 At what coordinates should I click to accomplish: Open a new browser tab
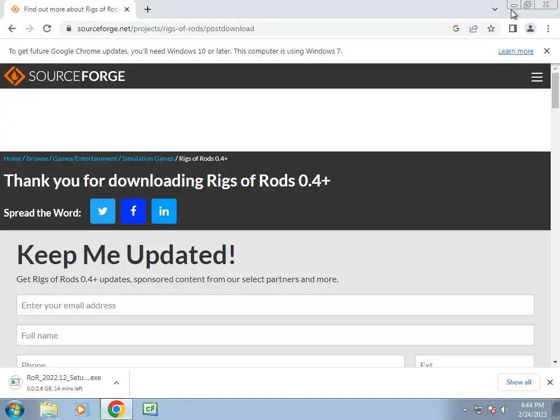point(148,9)
